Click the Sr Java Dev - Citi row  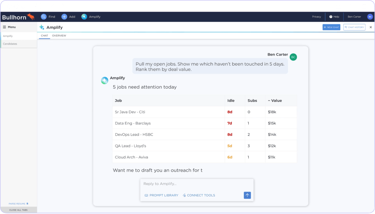204,112
